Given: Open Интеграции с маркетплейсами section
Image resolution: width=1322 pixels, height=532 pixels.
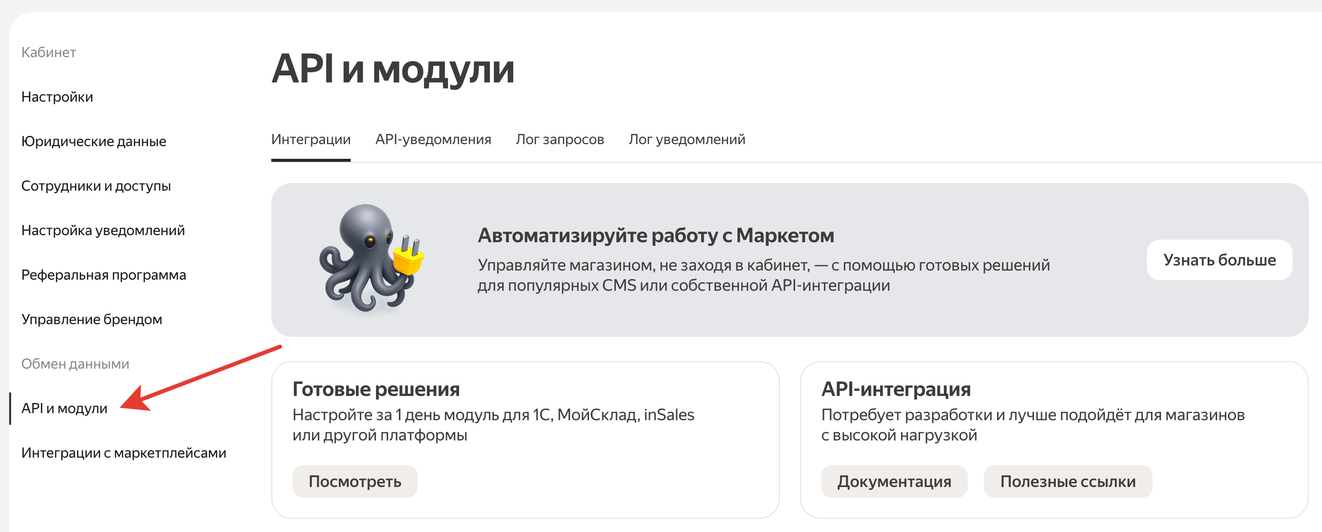Looking at the screenshot, I should 123,453.
